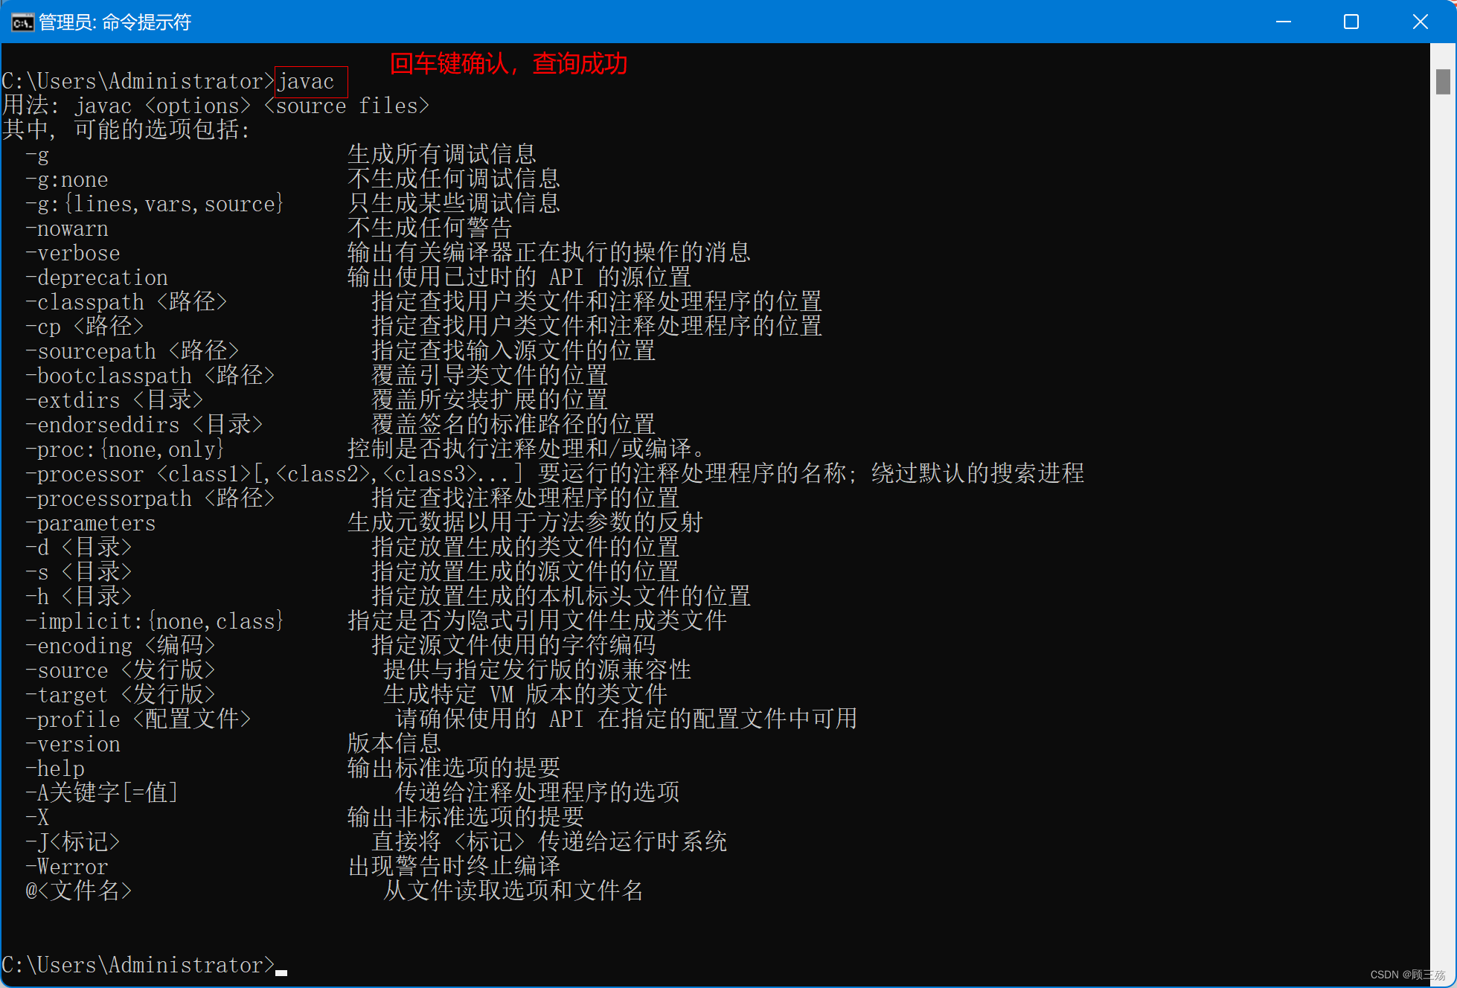Click the '不生成任何警告' description
The image size is (1457, 988).
(x=430, y=228)
